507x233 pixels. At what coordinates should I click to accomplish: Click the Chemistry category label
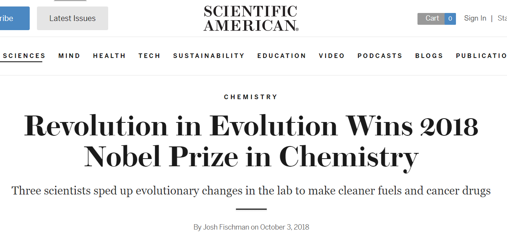(251, 97)
